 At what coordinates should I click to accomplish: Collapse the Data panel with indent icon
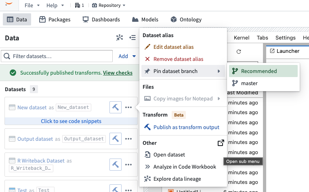coord(132,38)
